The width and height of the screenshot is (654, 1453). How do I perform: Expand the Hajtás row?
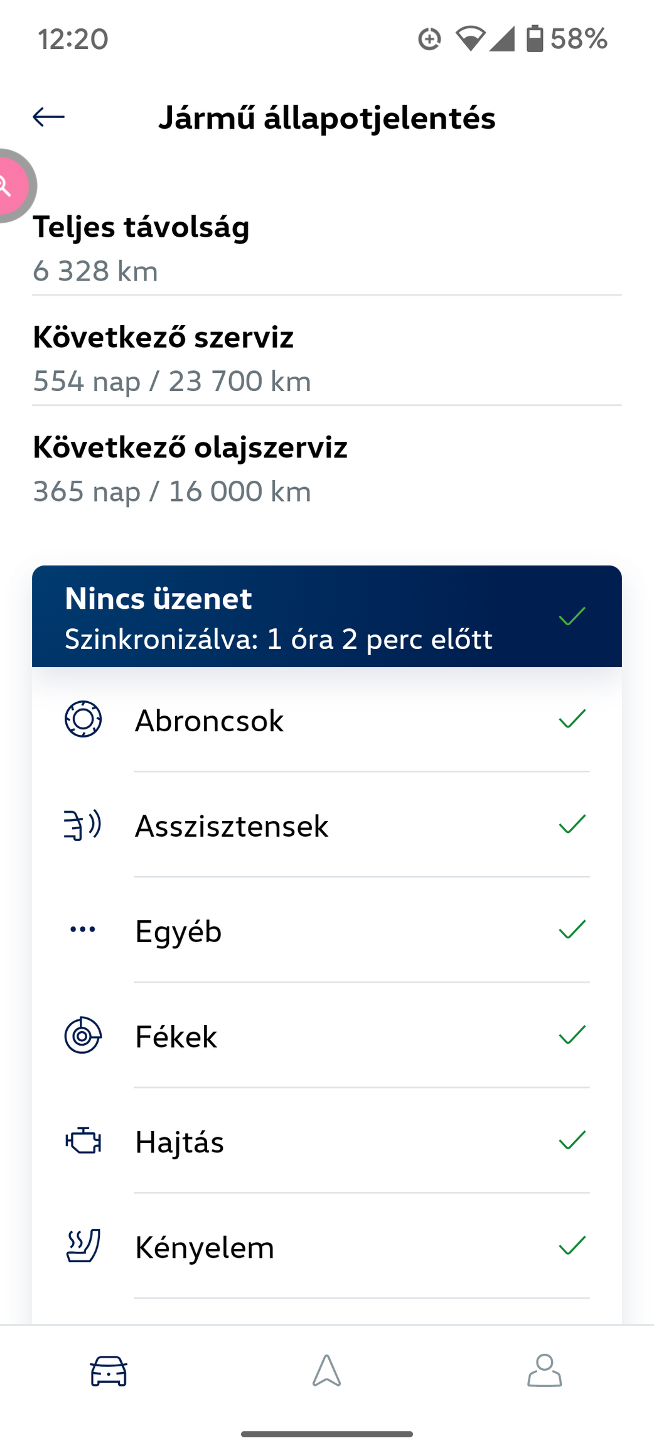pyautogui.click(x=327, y=1140)
